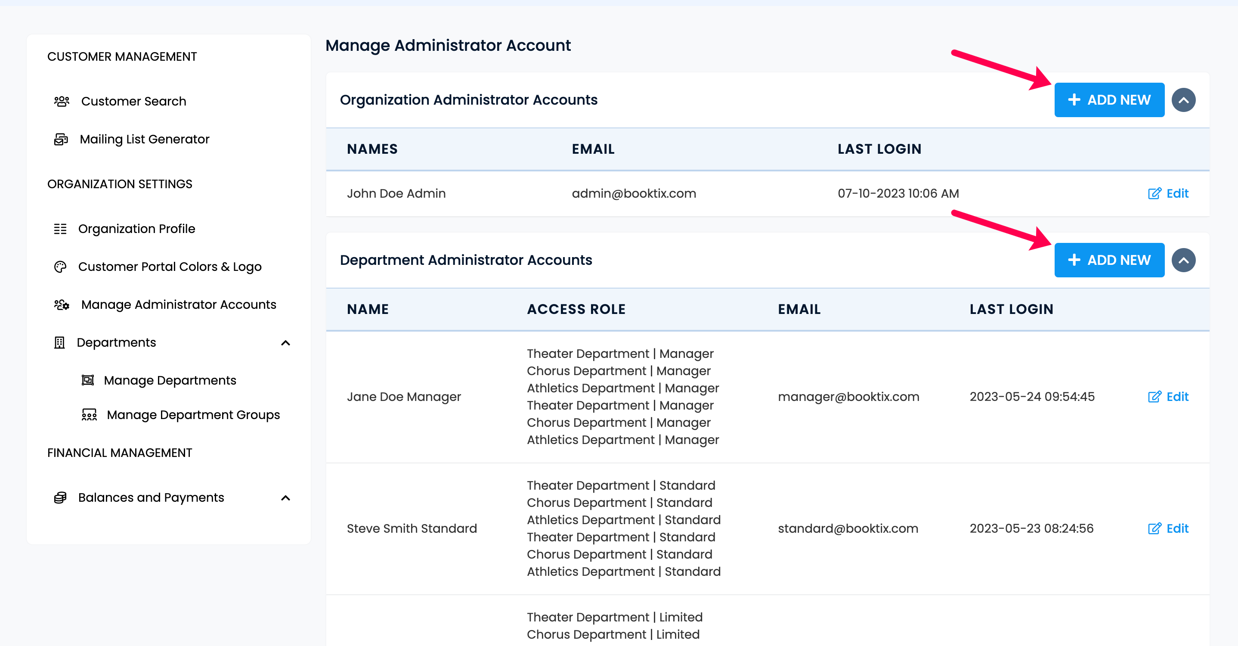The image size is (1238, 646).
Task: Open Customer Search in sidebar
Action: click(x=133, y=101)
